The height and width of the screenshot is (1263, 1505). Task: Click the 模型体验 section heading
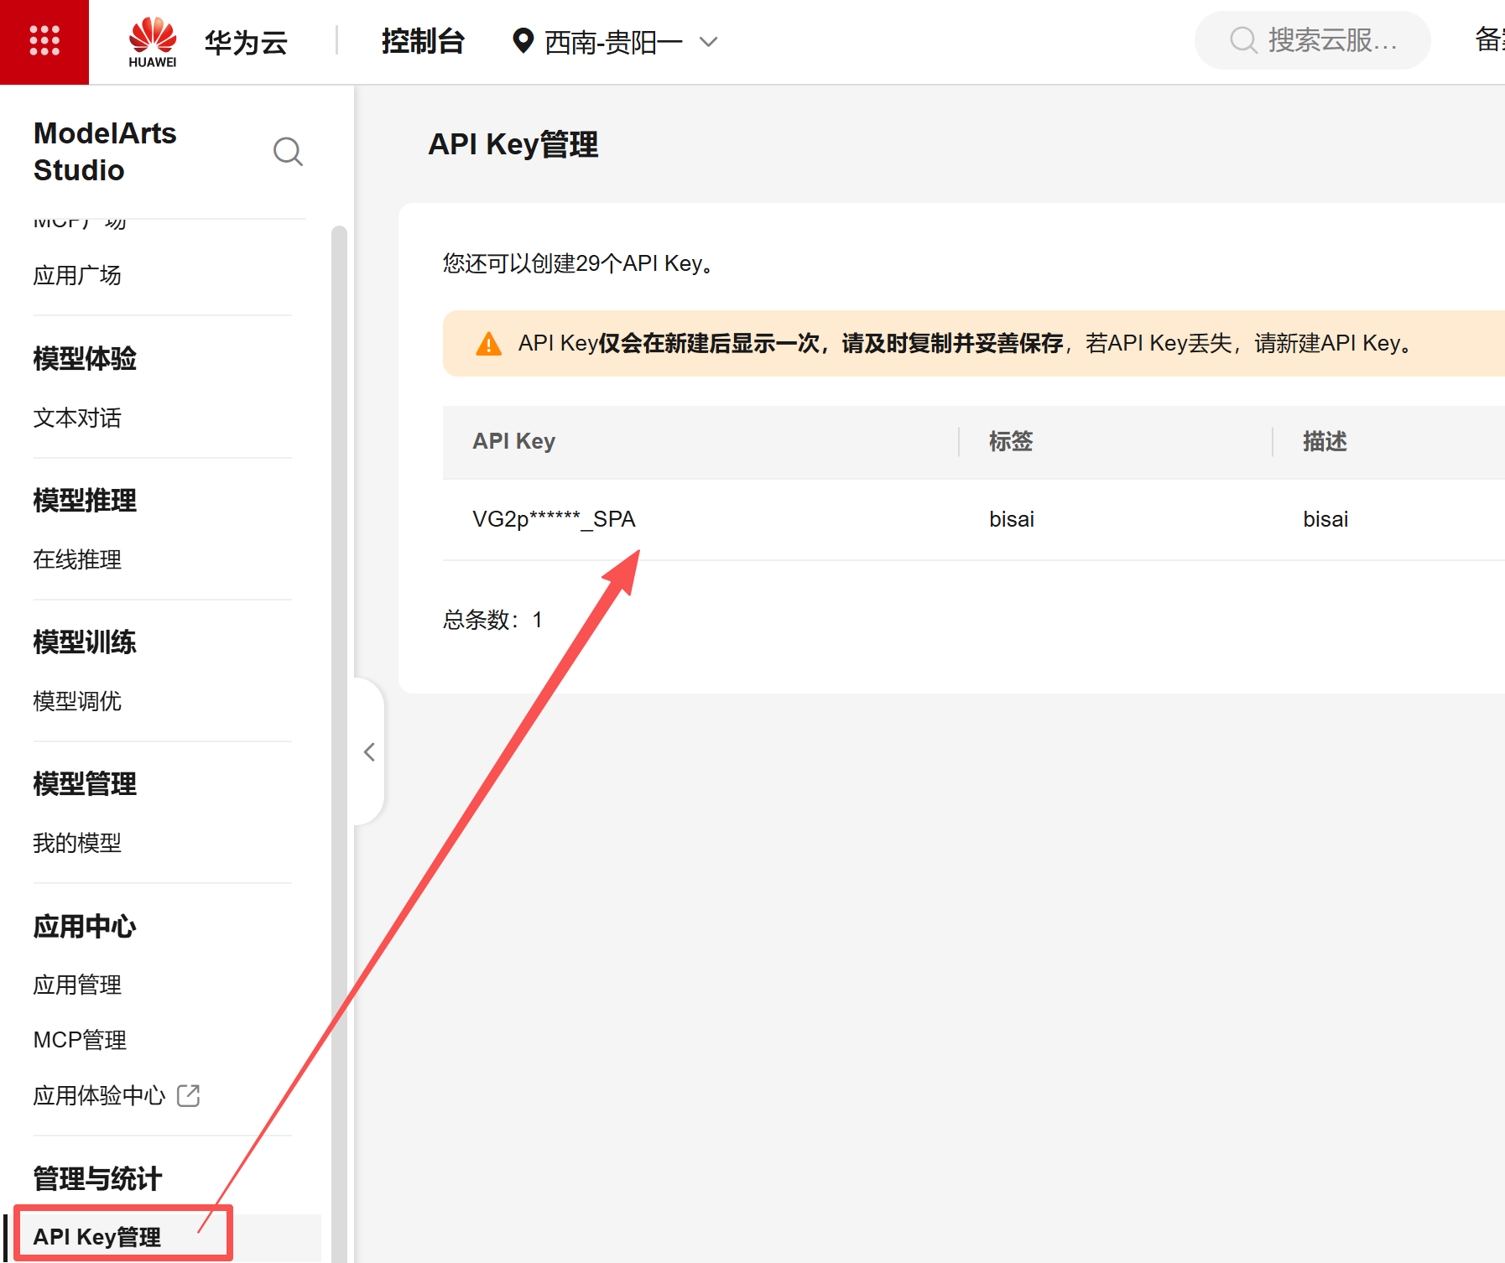pyautogui.click(x=85, y=358)
